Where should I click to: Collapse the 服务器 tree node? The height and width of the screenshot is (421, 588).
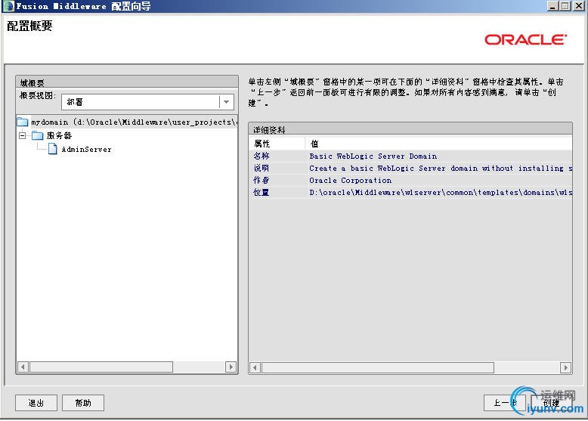point(23,135)
